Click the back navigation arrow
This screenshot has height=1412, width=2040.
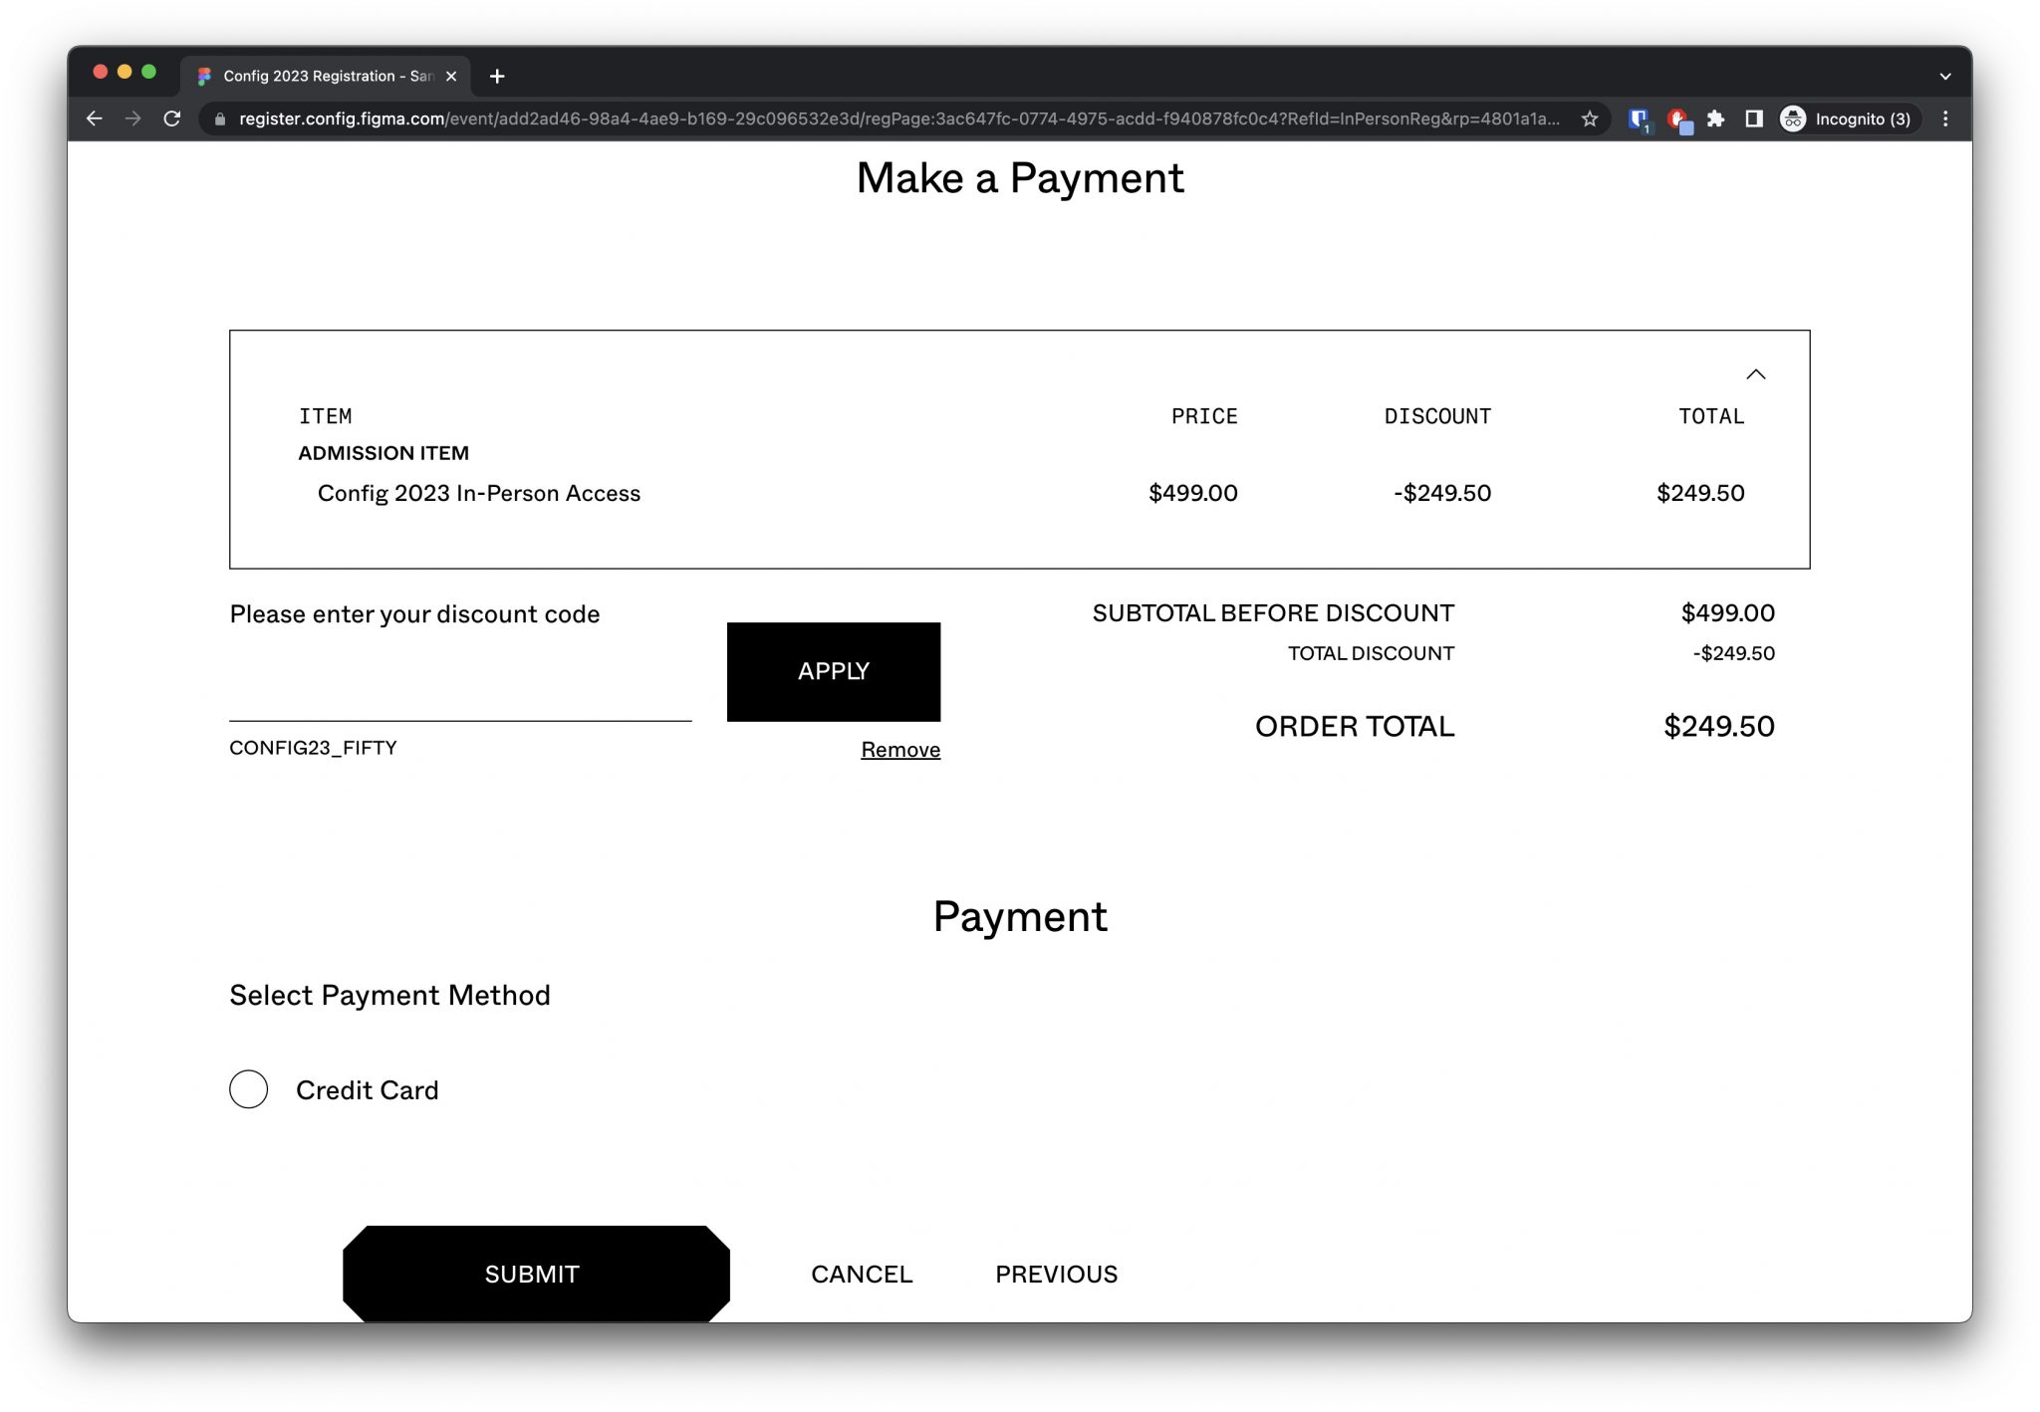tap(95, 118)
